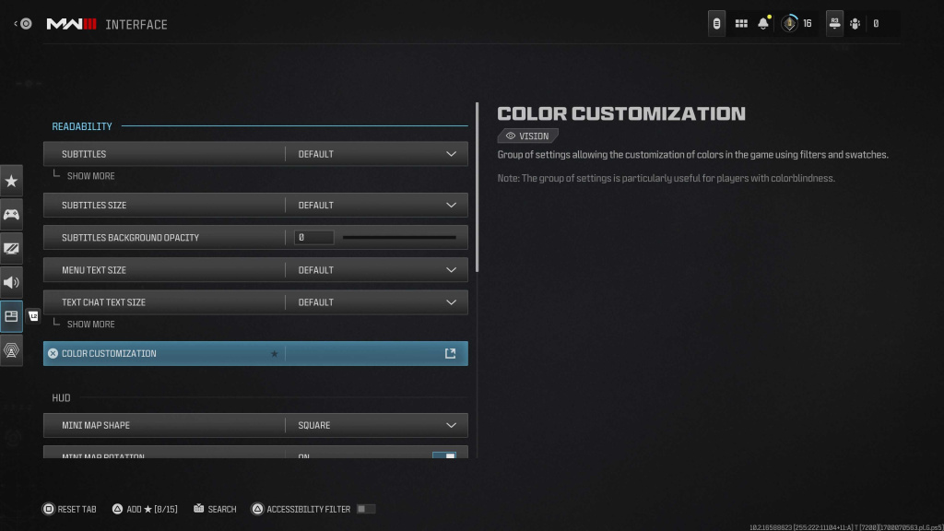This screenshot has height=531, width=944.
Task: Open the Network antenna settings tab
Action: coord(11,350)
